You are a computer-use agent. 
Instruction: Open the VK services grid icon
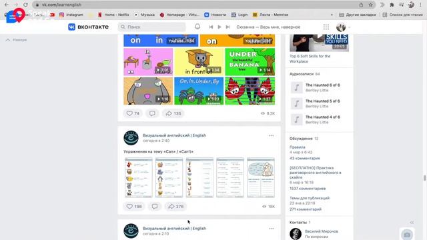[x=326, y=27]
